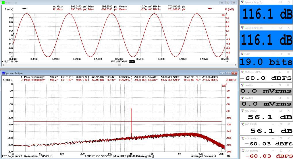
Task: Click the ADC SNR (L) panel icon
Action: point(242,111)
